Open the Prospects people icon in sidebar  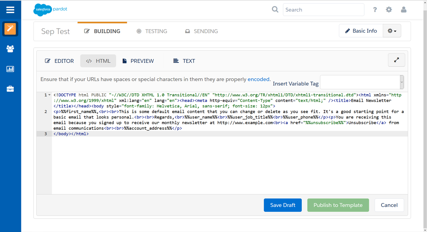tap(10, 49)
